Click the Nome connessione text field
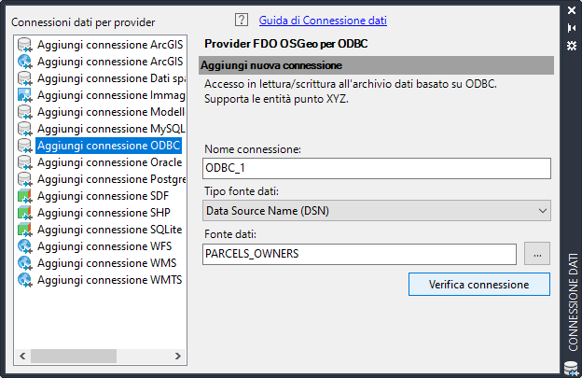 pos(377,168)
